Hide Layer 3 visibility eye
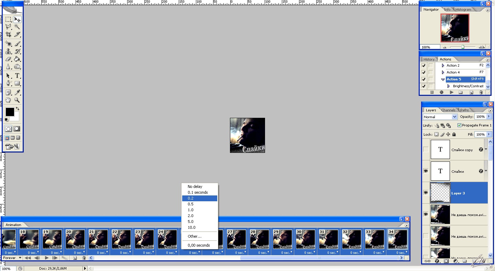Screen dimensions: 495x271 [426, 193]
